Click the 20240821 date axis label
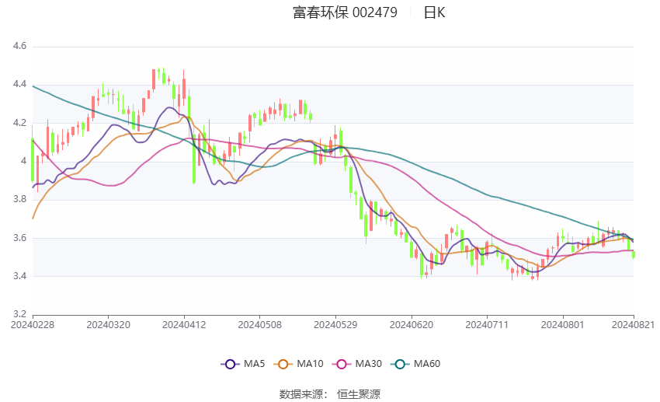Image resolution: width=660 pixels, height=402 pixels. (634, 323)
